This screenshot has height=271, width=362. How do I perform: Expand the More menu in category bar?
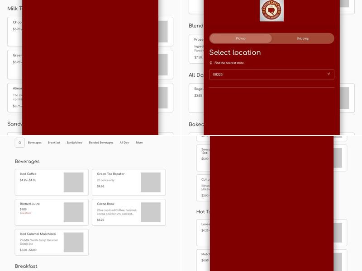click(139, 143)
